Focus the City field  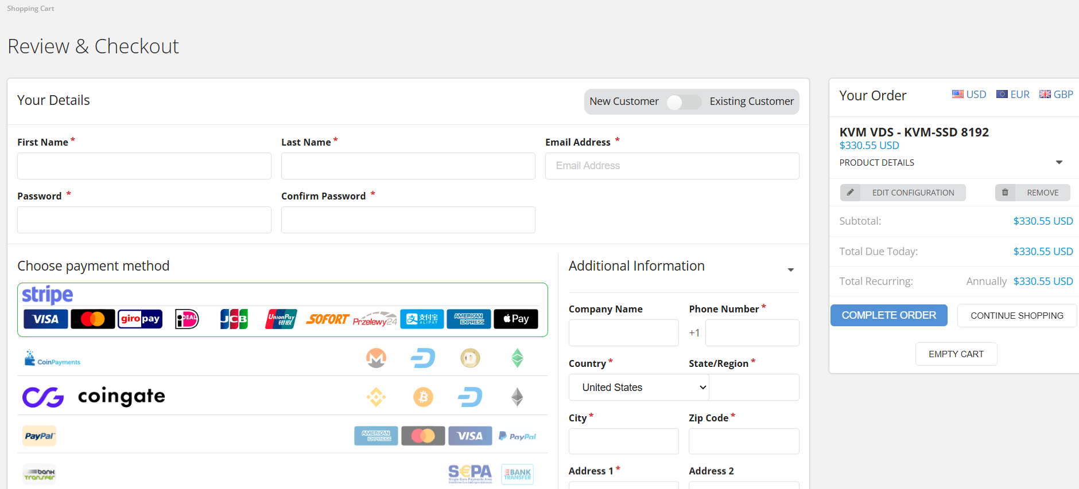(x=624, y=441)
